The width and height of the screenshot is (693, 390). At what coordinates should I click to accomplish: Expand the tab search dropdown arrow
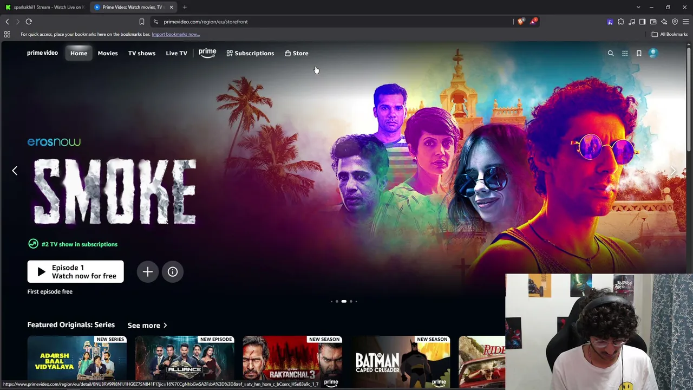(x=638, y=7)
